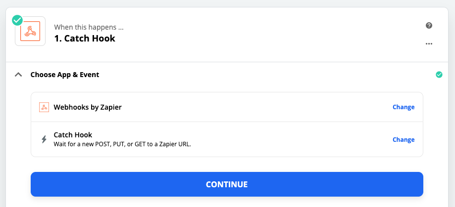Open the three-dot more options menu

tap(429, 43)
